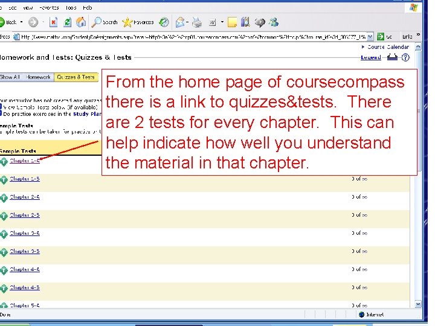Click the green icon beside Chapter 4-B
Viewport: 435px width, 326px height.
[x=4, y=289]
